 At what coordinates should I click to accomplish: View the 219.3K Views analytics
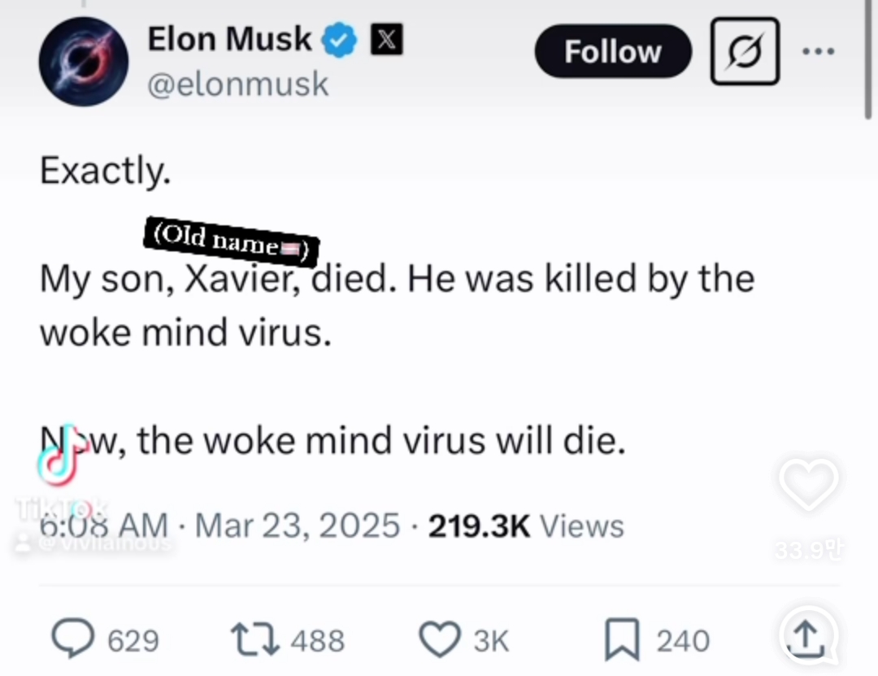point(526,526)
